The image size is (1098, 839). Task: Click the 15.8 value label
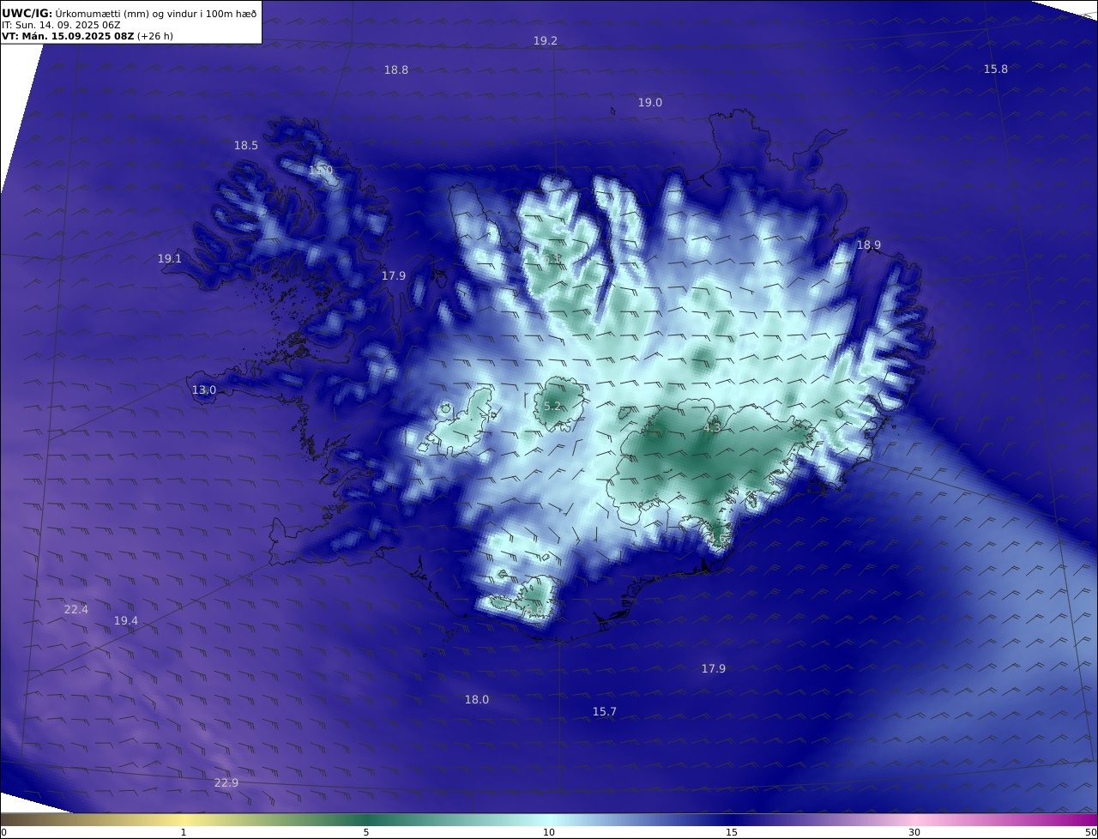pyautogui.click(x=996, y=69)
